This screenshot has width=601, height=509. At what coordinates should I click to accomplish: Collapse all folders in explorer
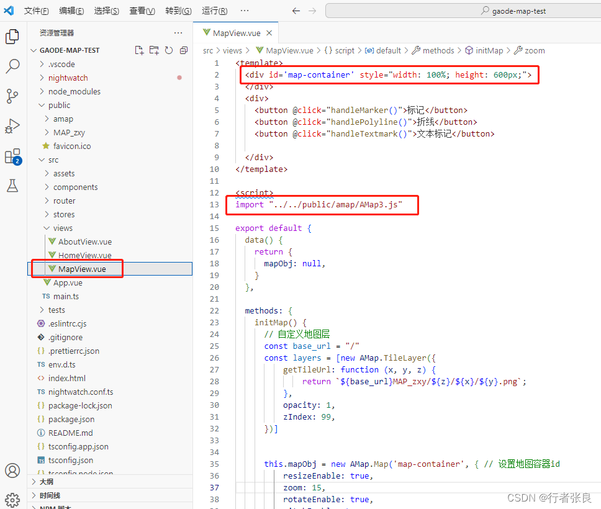pos(184,50)
